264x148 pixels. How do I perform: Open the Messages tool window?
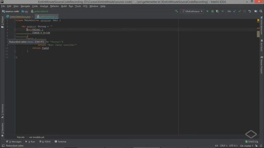[x=14, y=141]
